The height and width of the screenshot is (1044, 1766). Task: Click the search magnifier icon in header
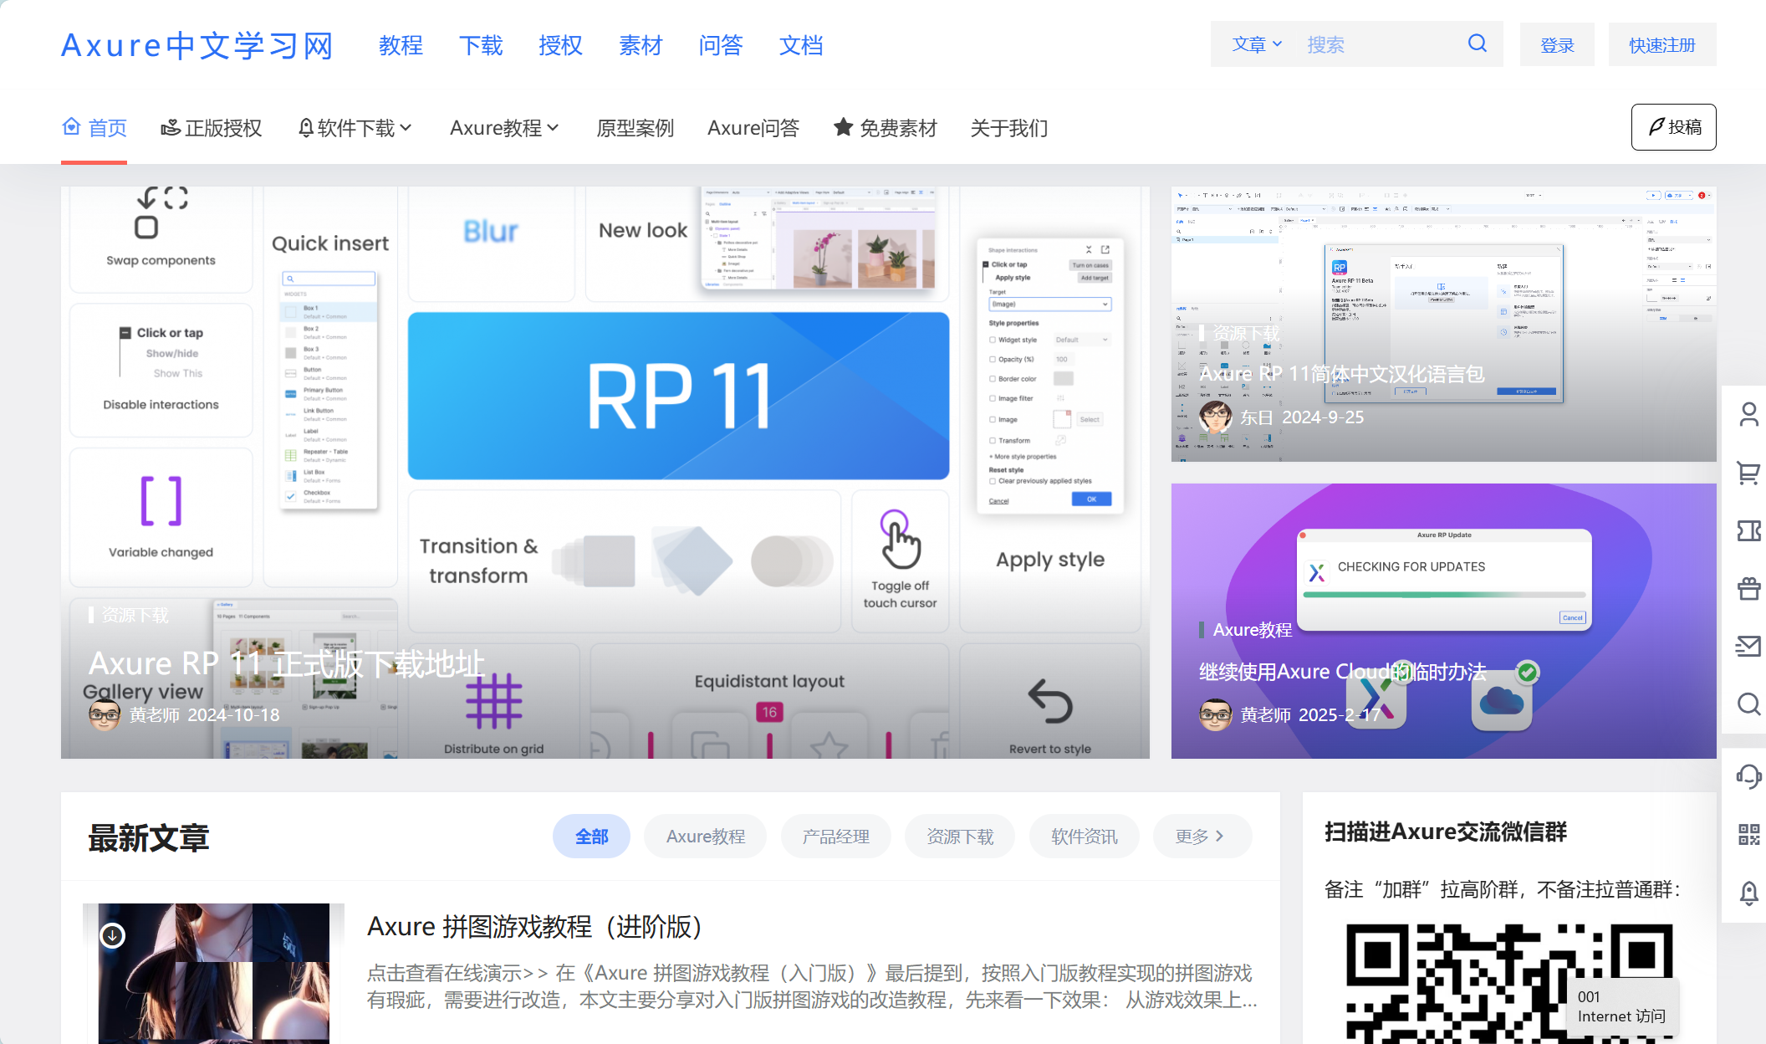[x=1477, y=43]
